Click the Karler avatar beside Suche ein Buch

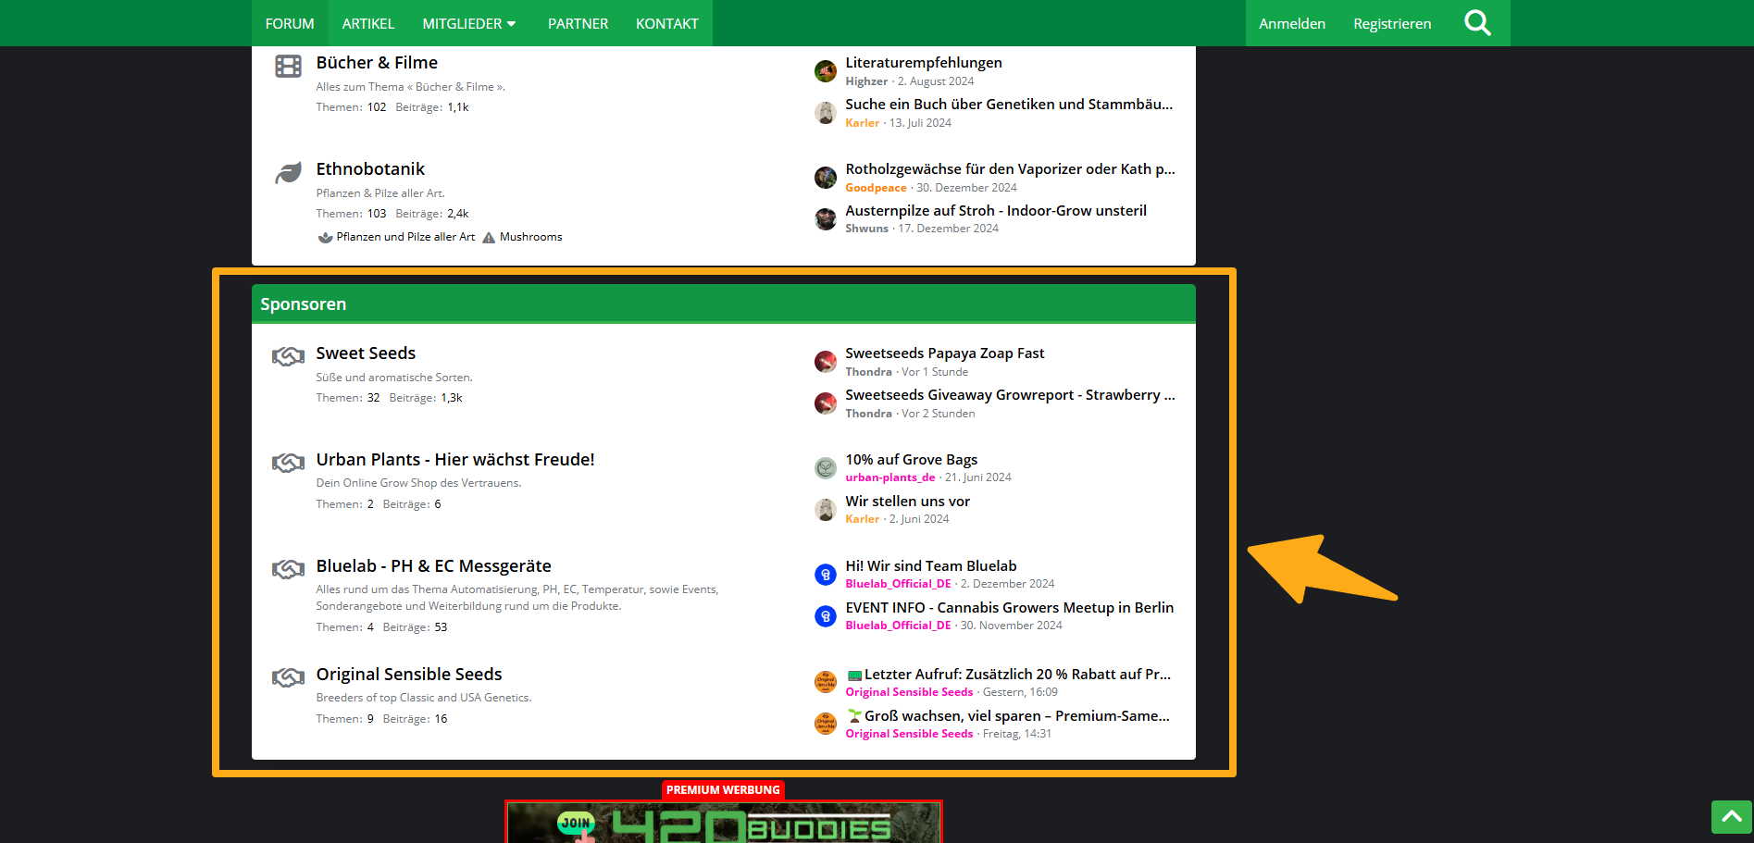point(826,113)
